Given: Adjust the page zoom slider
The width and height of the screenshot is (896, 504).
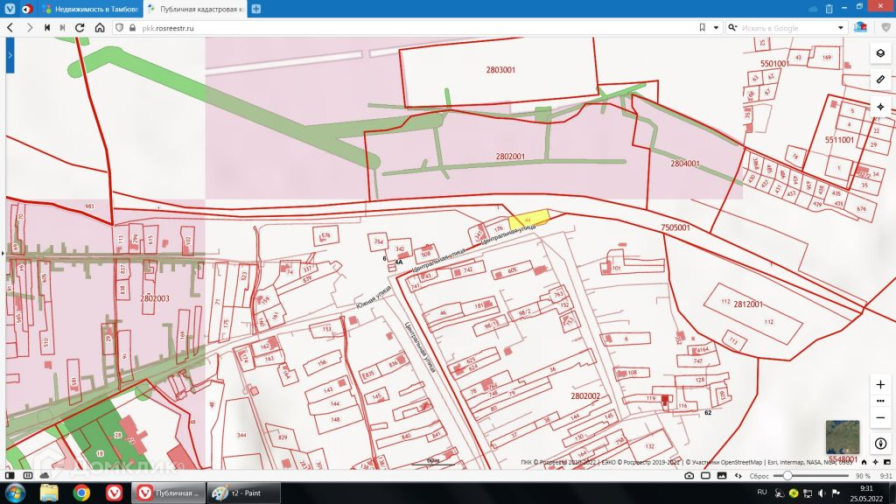Looking at the screenshot, I should click(x=810, y=475).
